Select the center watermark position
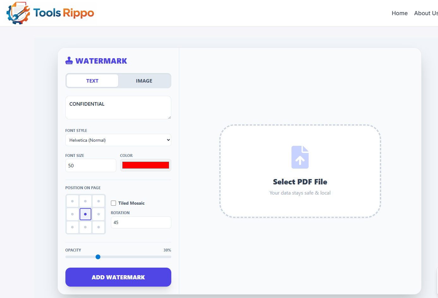 point(85,214)
